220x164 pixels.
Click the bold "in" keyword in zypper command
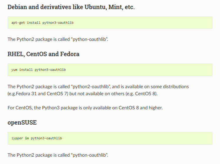point(27,138)
